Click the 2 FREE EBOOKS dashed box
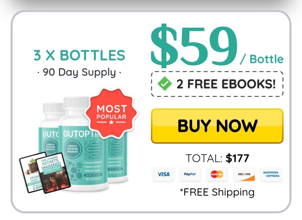 pos(217,84)
